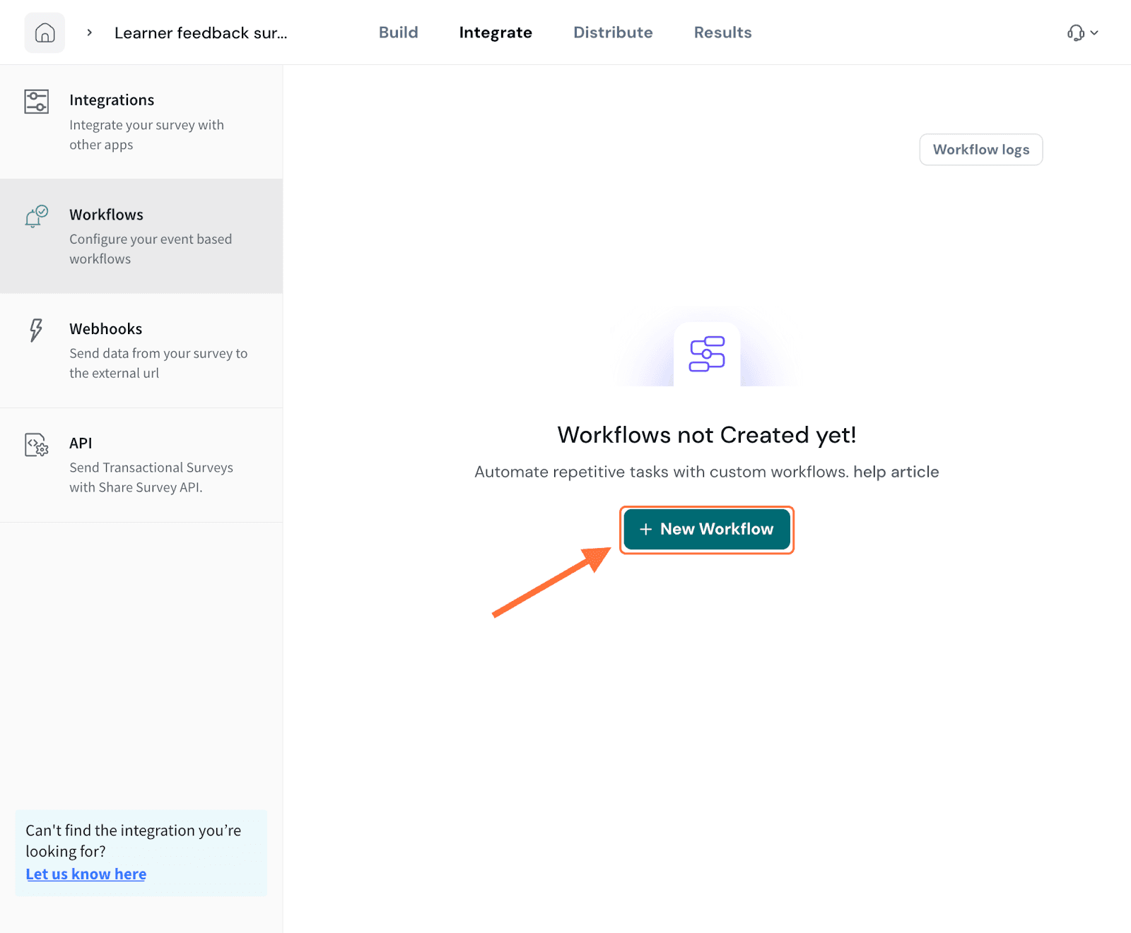This screenshot has height=933, width=1131.
Task: Select the Results tab
Action: (722, 32)
